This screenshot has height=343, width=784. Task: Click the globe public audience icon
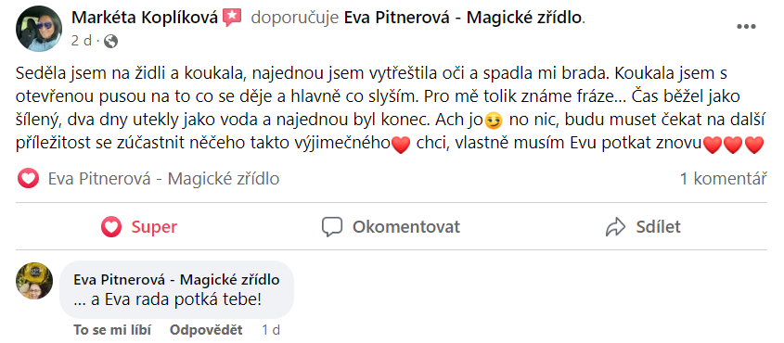point(110,42)
